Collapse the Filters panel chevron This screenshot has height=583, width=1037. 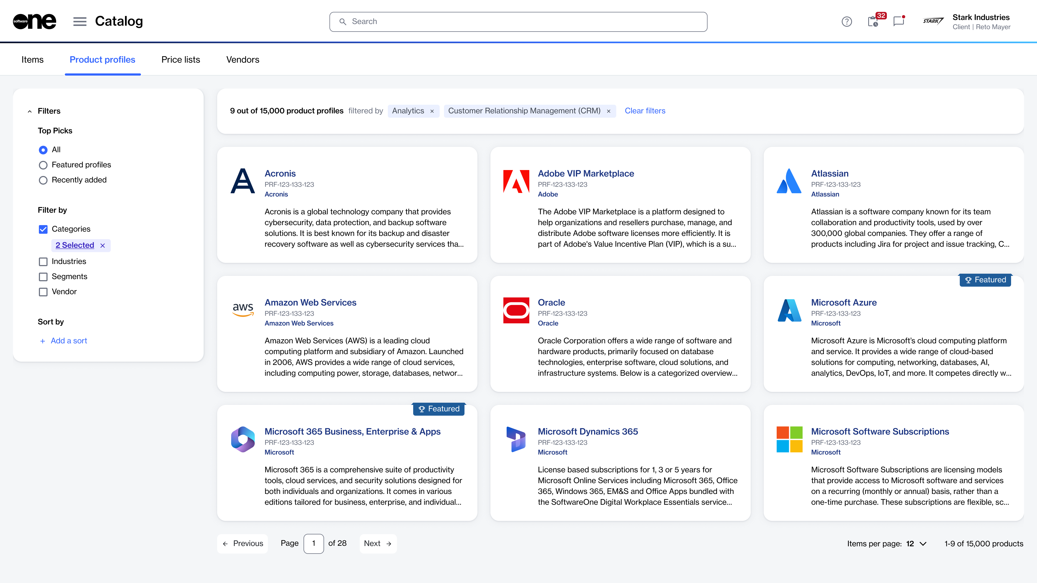point(29,111)
